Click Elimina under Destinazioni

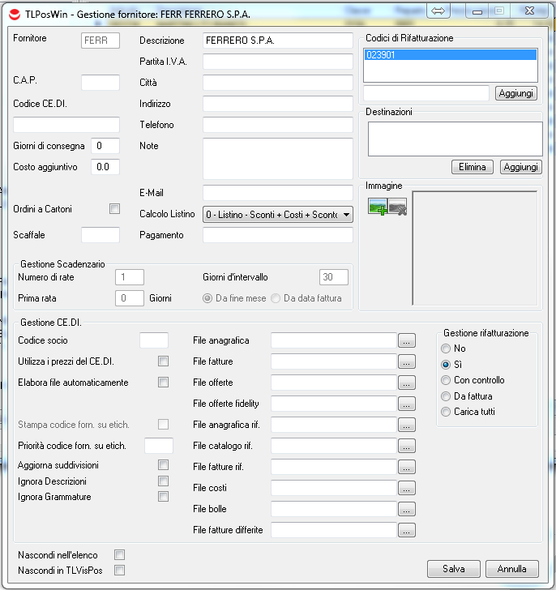click(472, 167)
